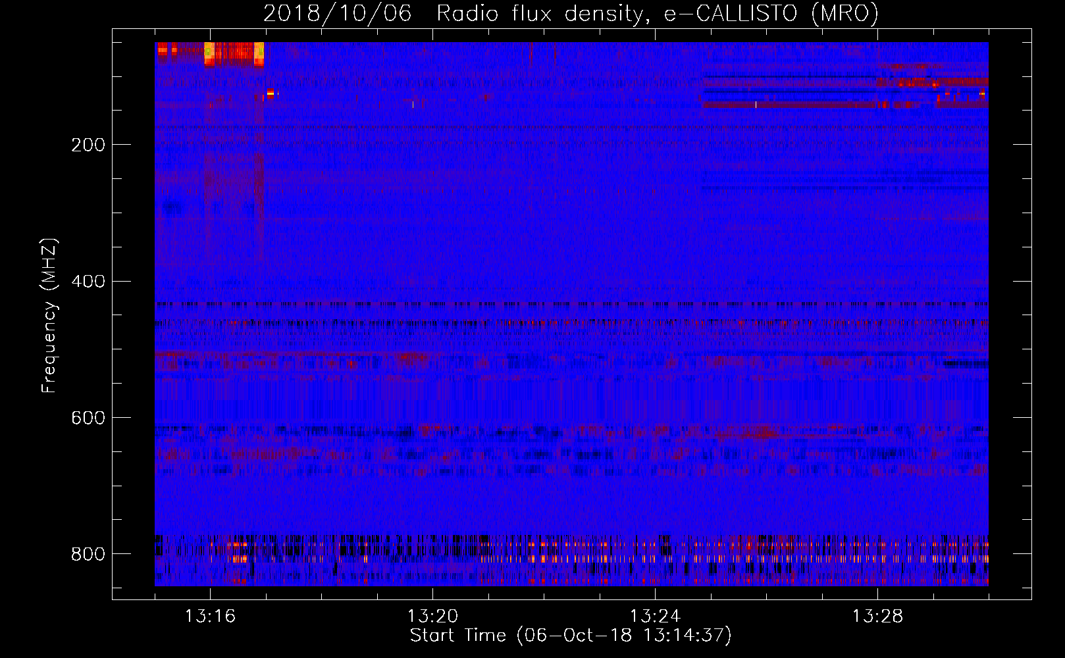Click the 600 frequency tick label
Image resolution: width=1065 pixels, height=658 pixels.
pos(88,418)
